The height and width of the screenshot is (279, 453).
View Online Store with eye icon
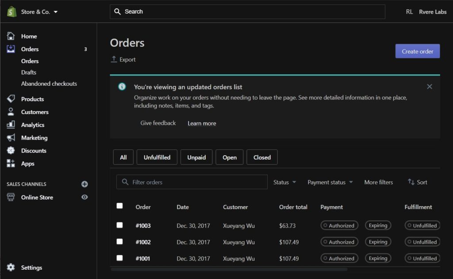pyautogui.click(x=84, y=197)
